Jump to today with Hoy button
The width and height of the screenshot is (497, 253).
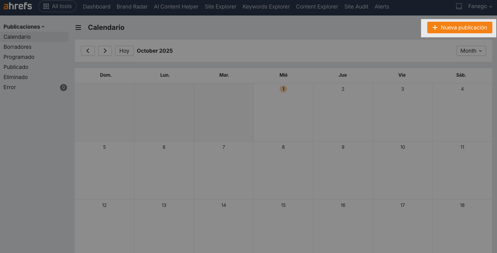(124, 51)
